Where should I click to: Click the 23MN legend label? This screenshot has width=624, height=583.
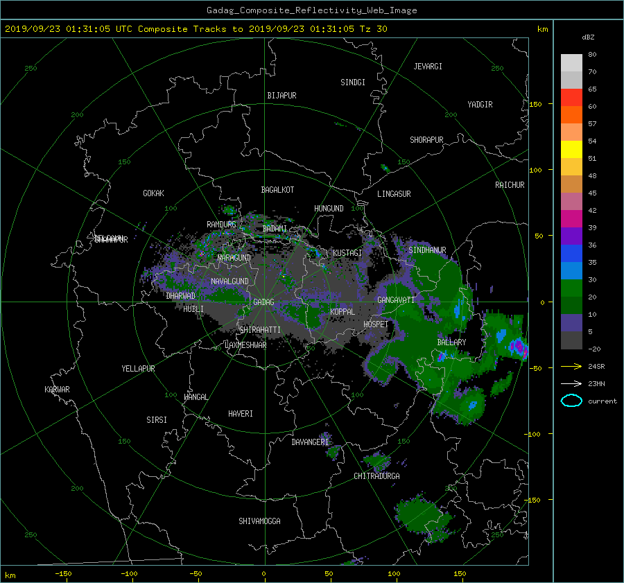(x=596, y=383)
